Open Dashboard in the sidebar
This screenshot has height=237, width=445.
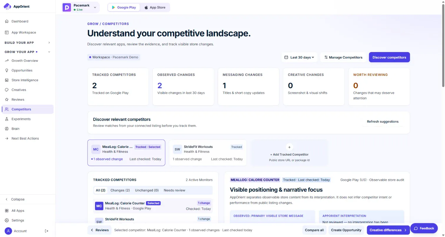coord(28,21)
